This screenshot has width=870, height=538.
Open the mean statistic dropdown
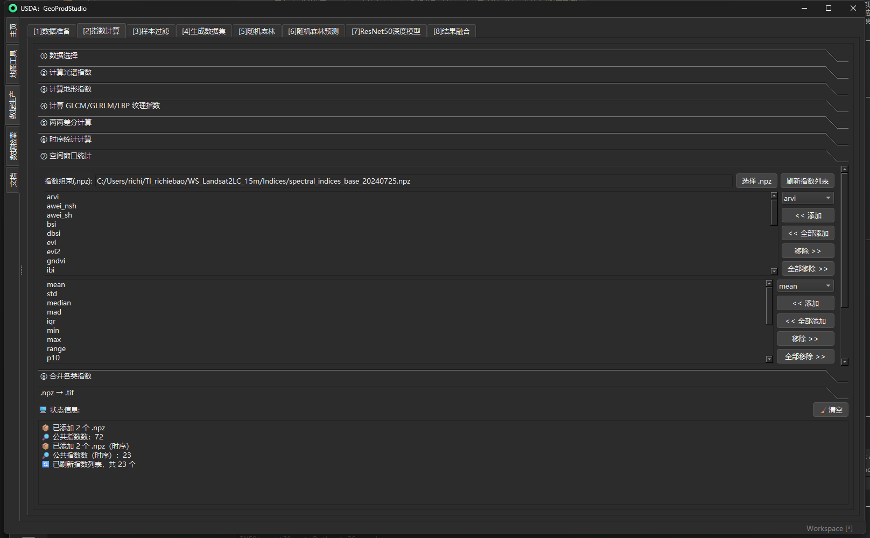[x=805, y=286]
